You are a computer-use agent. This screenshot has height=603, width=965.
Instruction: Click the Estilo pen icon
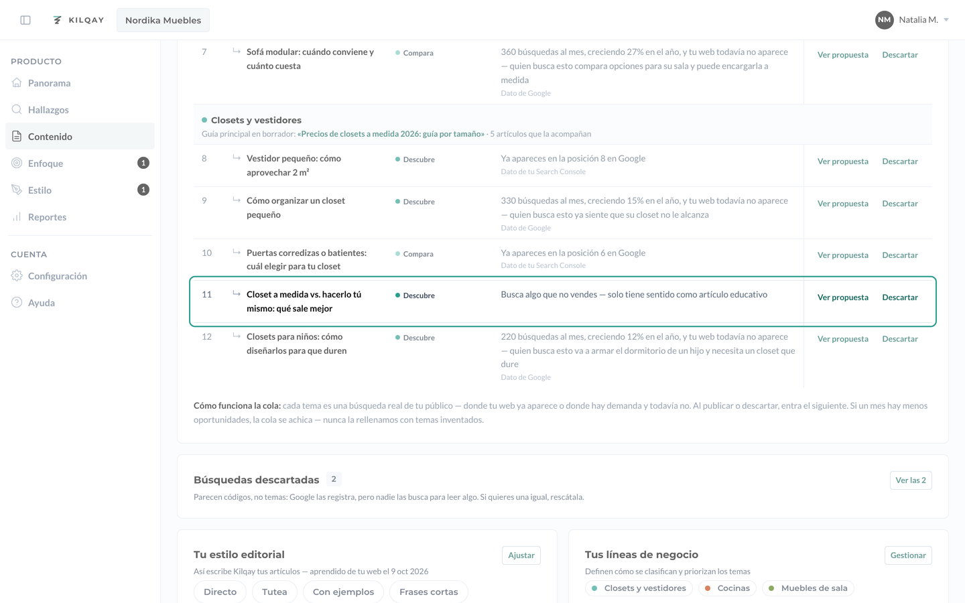click(x=17, y=190)
